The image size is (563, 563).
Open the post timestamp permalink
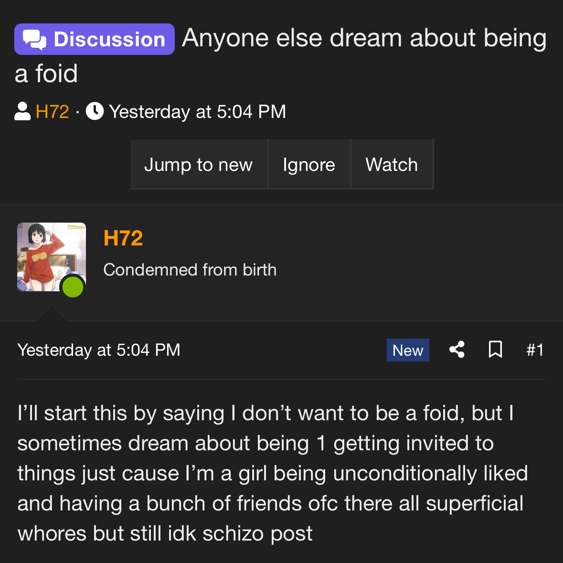click(99, 350)
